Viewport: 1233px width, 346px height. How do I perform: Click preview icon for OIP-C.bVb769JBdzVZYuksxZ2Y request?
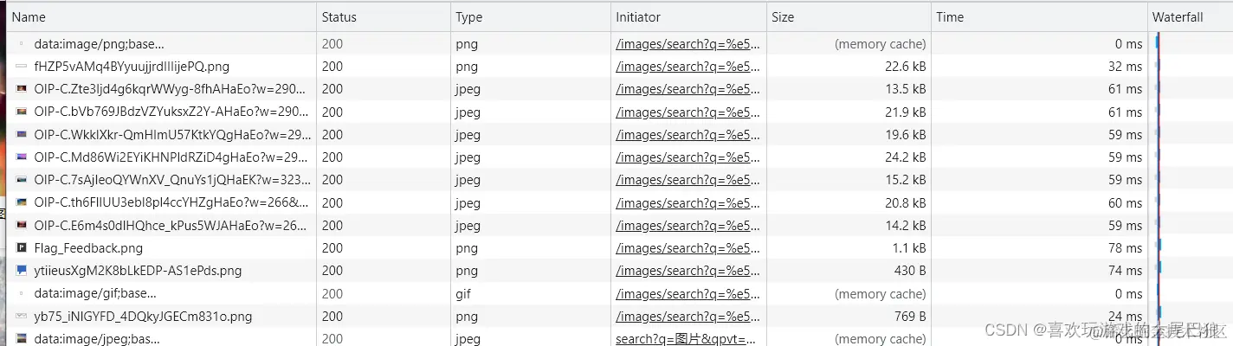[22, 112]
